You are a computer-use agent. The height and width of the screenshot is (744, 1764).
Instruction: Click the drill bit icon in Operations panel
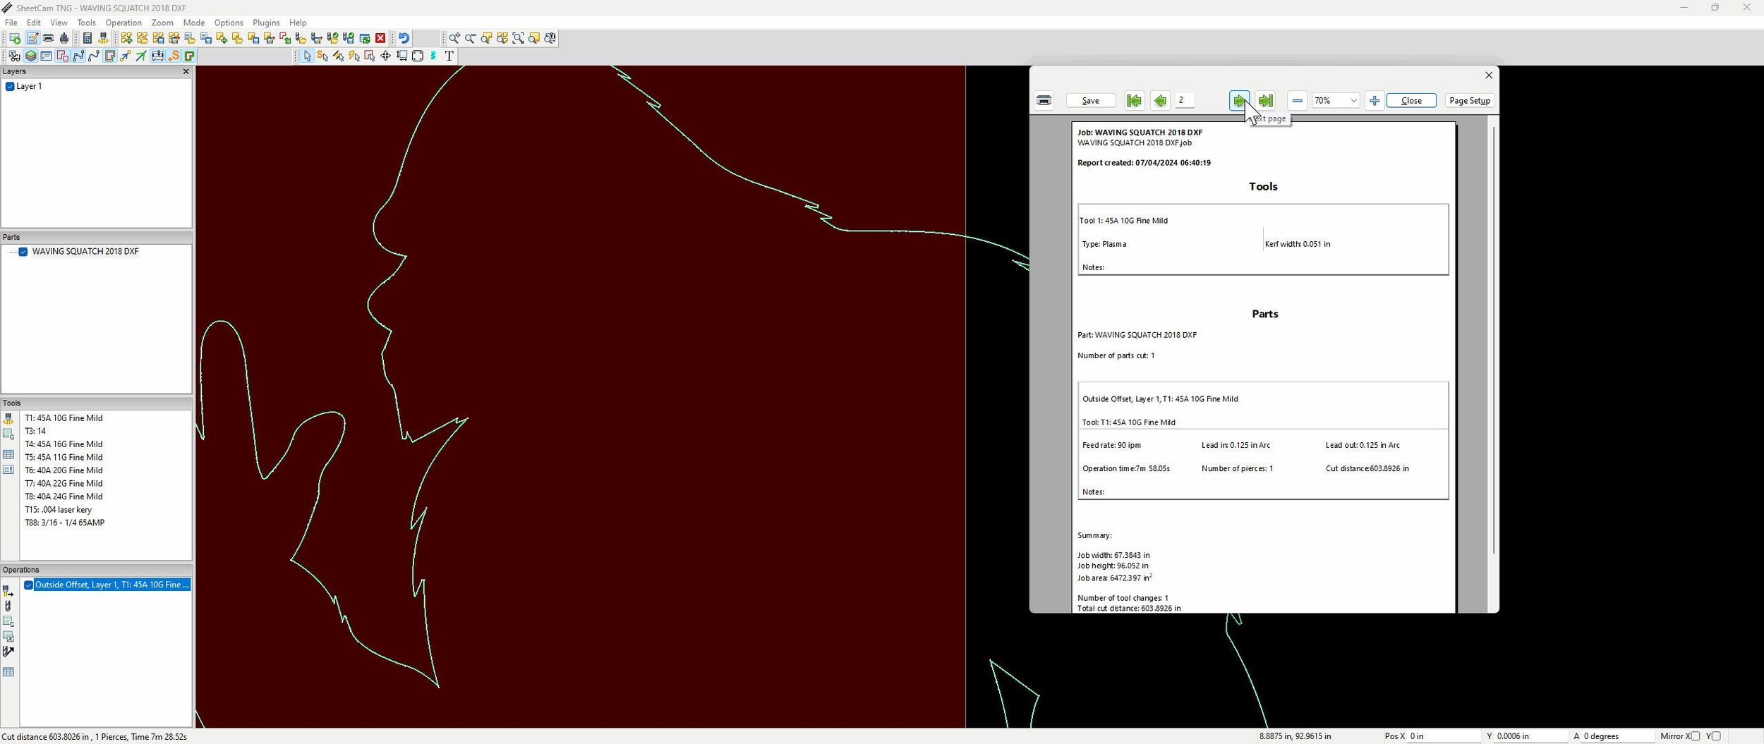(x=8, y=606)
